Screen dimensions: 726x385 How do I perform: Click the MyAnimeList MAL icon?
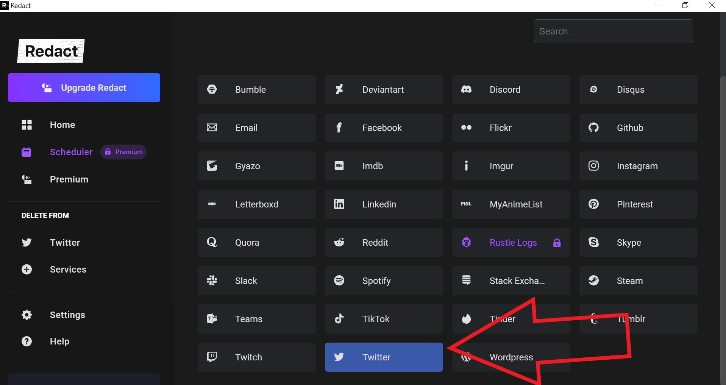pos(467,204)
